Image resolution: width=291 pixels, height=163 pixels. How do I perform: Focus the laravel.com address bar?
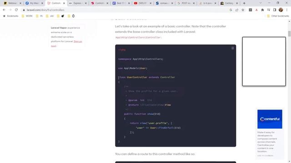pyautogui.click(x=126, y=10)
